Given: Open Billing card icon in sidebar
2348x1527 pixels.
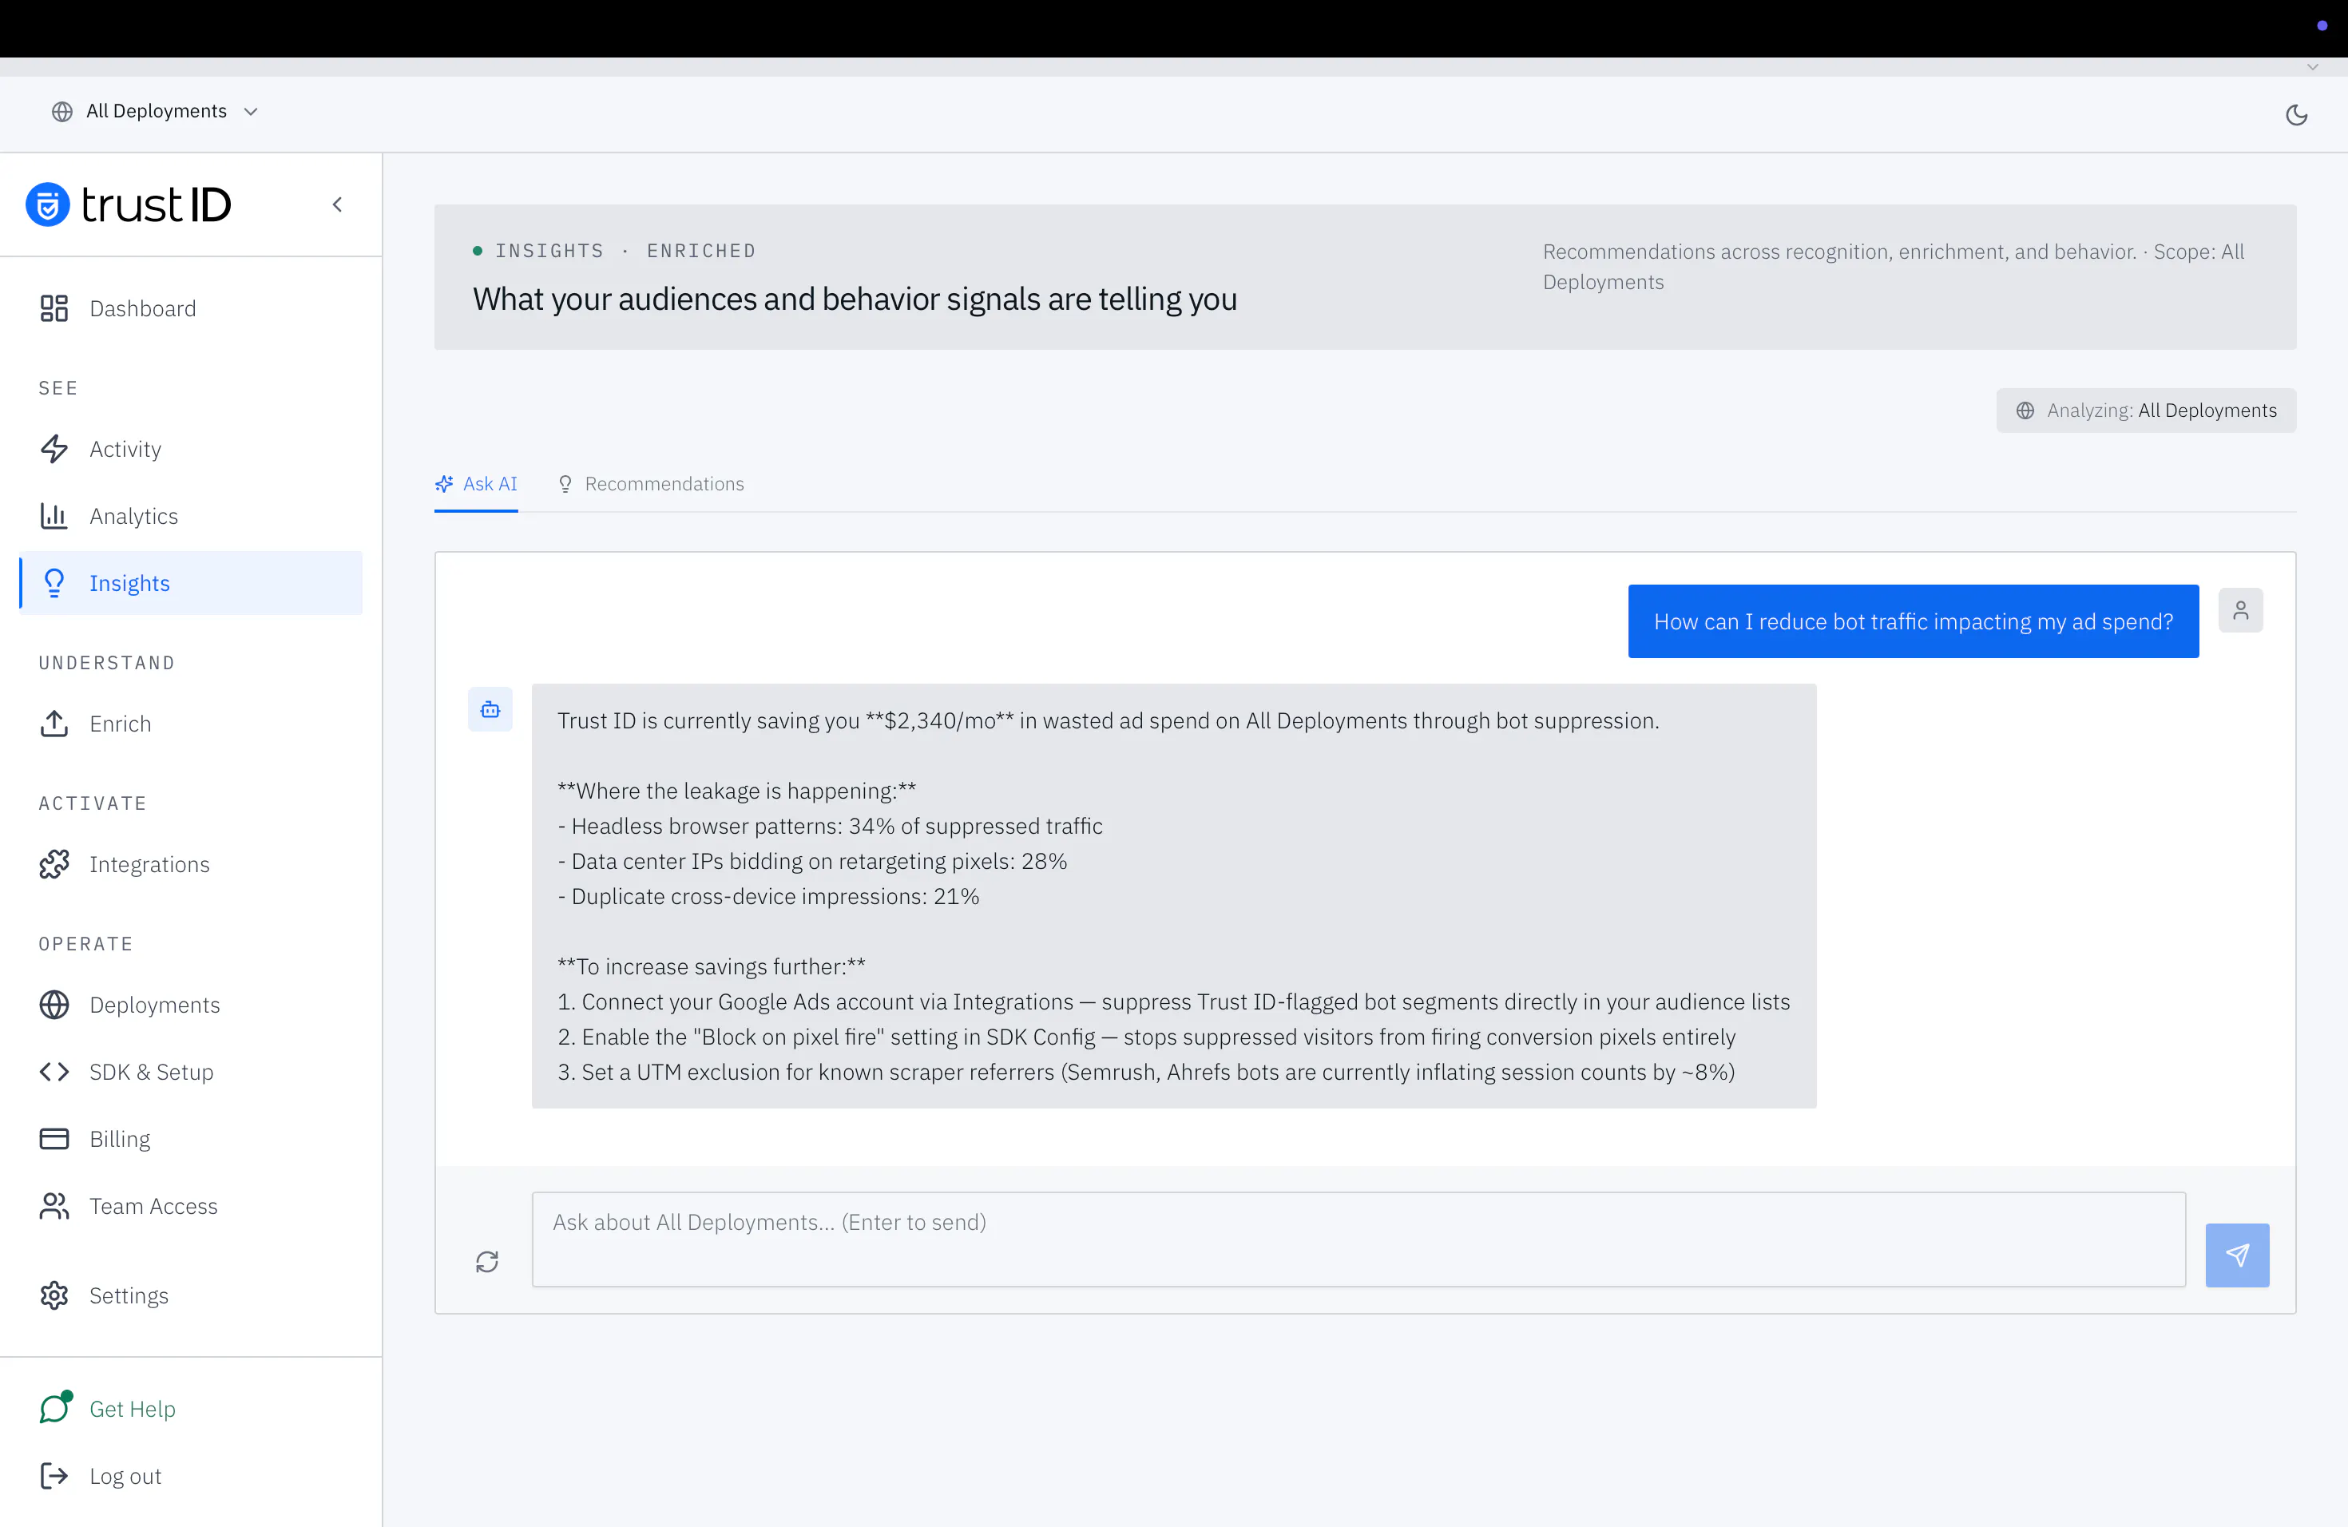Looking at the screenshot, I should pos(54,1140).
